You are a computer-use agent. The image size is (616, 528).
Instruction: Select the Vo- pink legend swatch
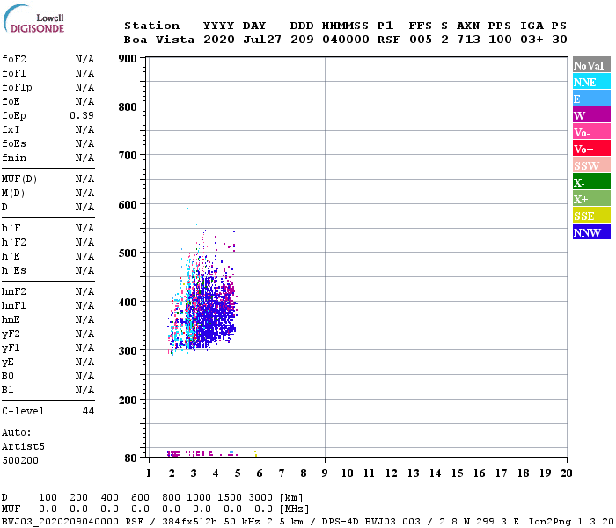[591, 132]
